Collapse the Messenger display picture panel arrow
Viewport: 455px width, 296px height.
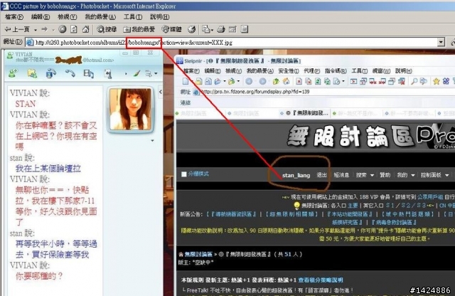click(x=161, y=92)
